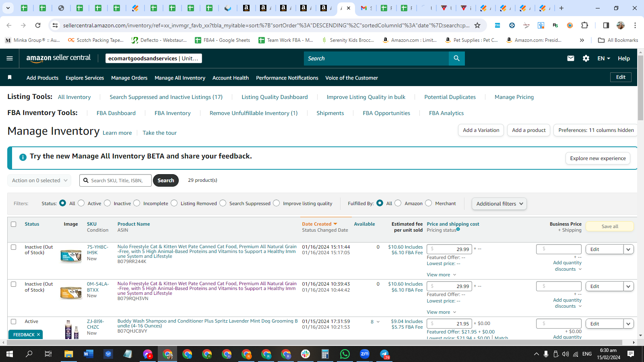The width and height of the screenshot is (644, 362).
Task: Open Search Suppressed and Inactive Listings link
Action: click(166, 97)
